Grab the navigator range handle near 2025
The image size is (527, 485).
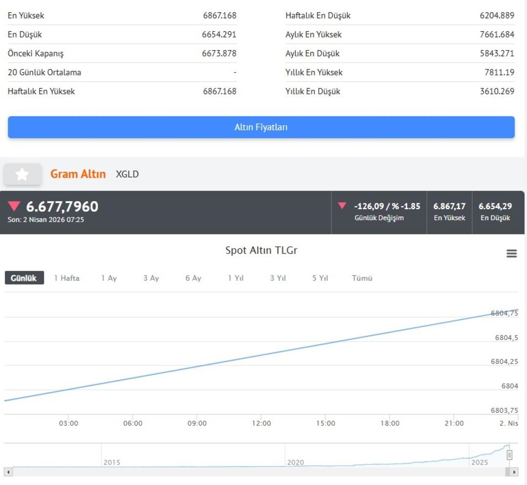(509, 455)
